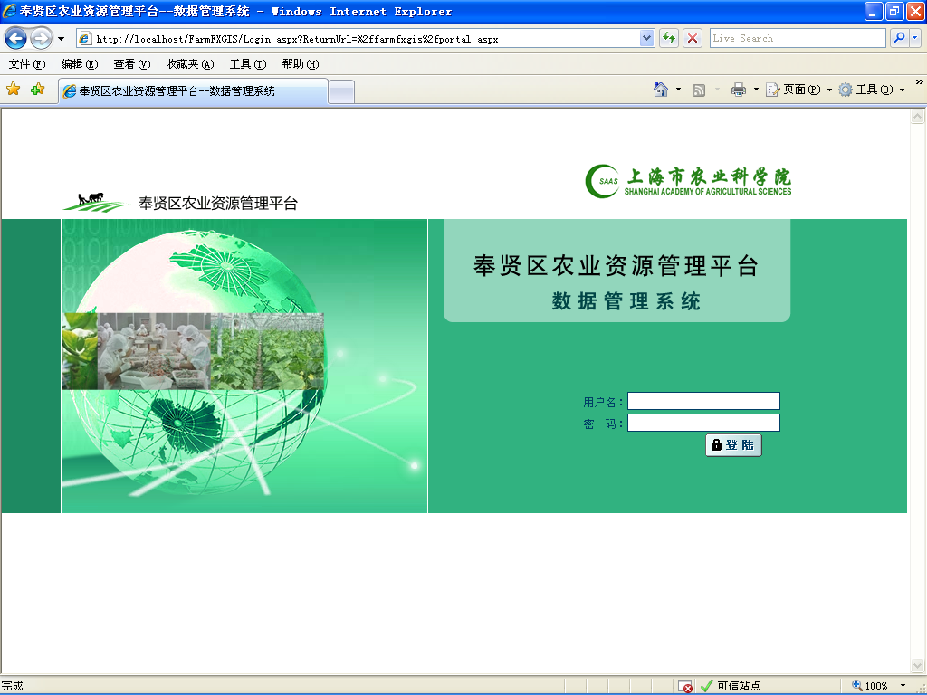Screen dimensions: 927x695
Task: Click the Add to Favorites icon
Action: [37, 90]
